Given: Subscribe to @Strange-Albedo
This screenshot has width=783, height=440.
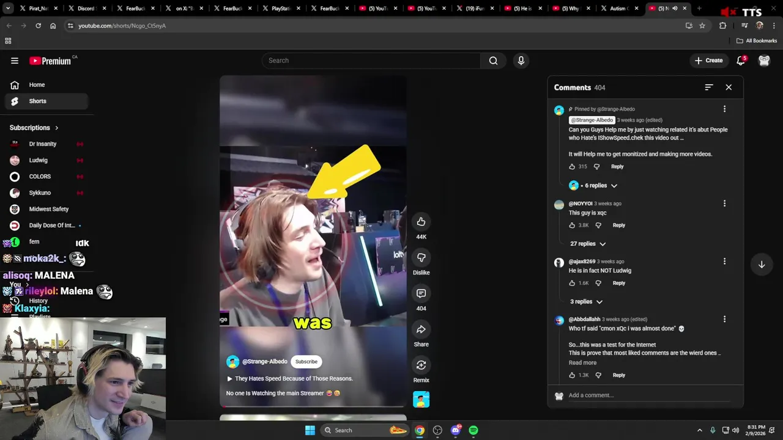Looking at the screenshot, I should (306, 362).
